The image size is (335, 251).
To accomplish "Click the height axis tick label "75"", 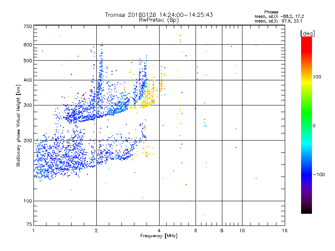I will (29, 224).
